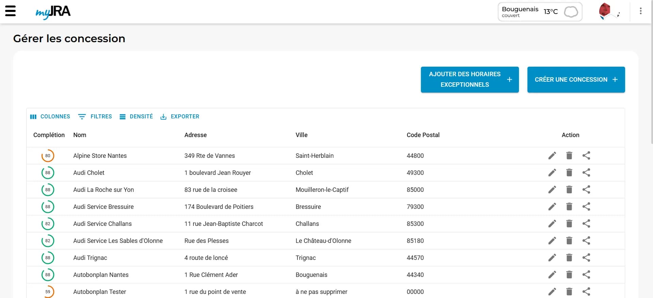Click Créer une concession button

pos(576,80)
